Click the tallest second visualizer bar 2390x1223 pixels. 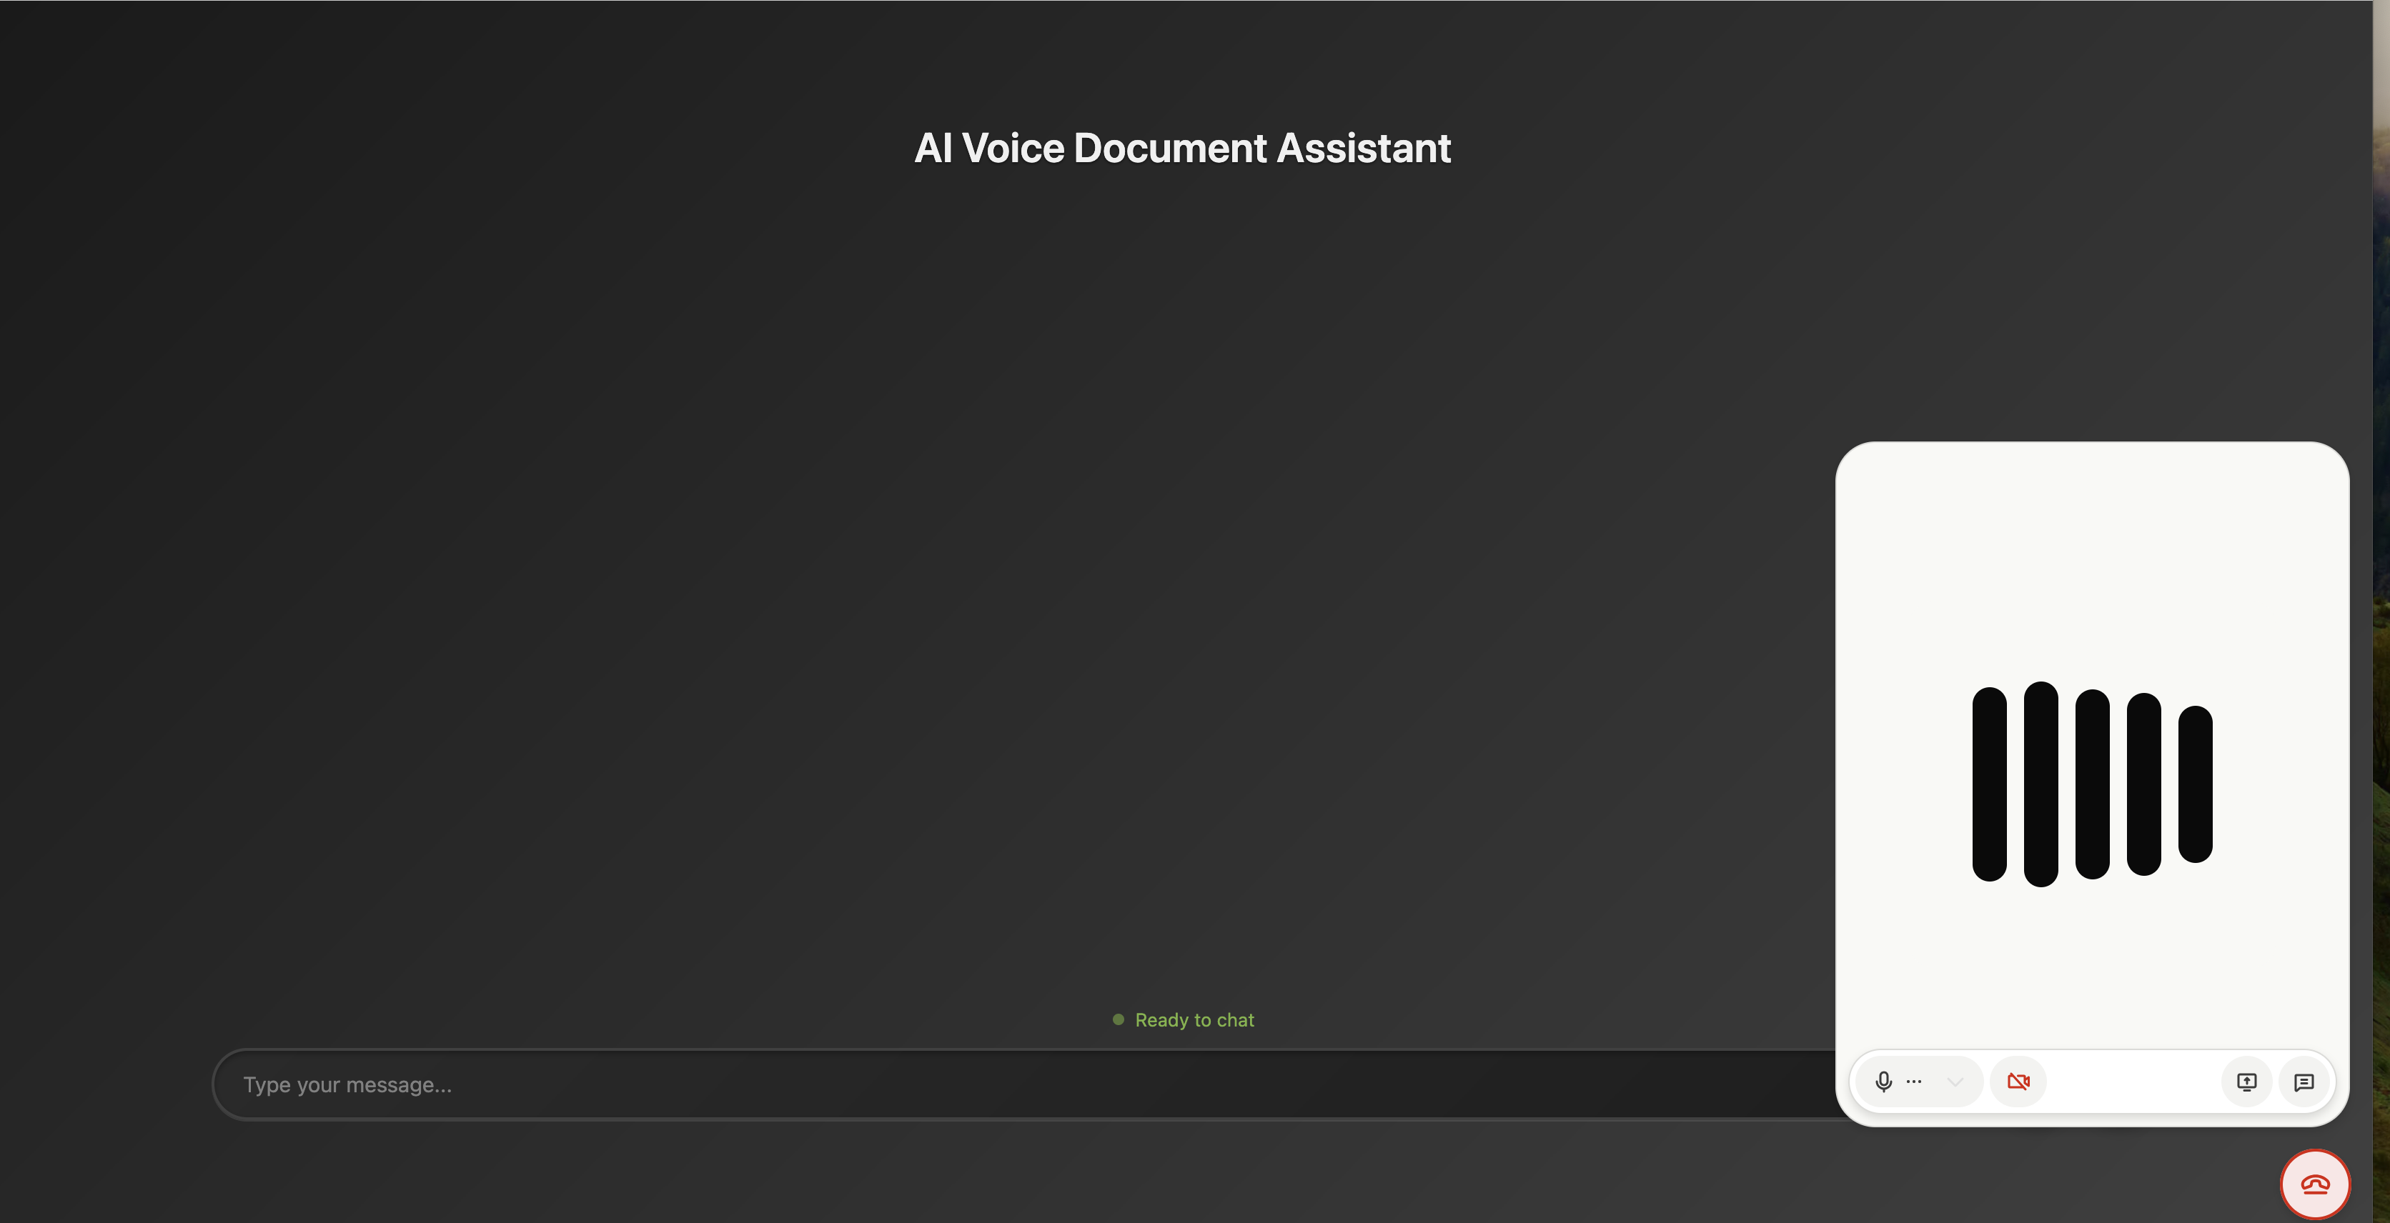(2041, 784)
